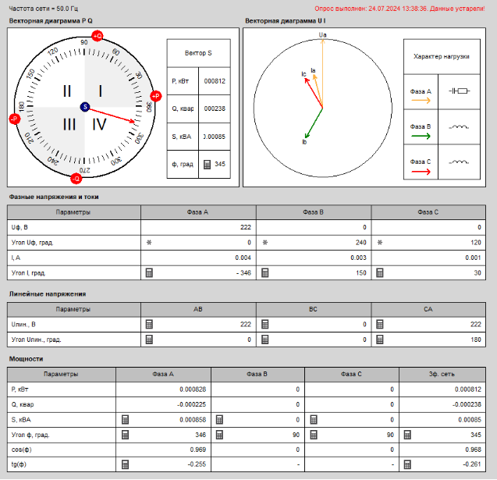
Task: Click calculator icon in tg(φ) Фаза A cell
Action: (x=125, y=465)
